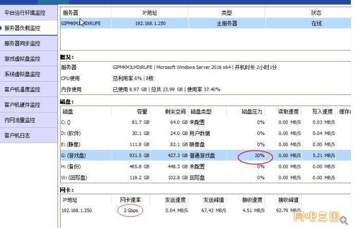Click the IP cell 192.168.1.250 in server list
Image resolution: width=355 pixels, height=229 pixels.
tap(150, 23)
